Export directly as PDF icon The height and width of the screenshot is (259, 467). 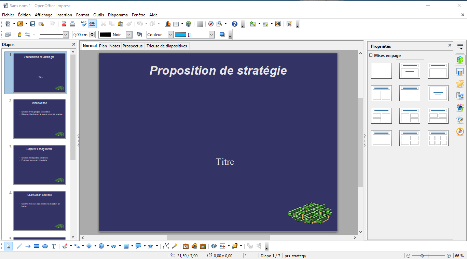point(64,24)
